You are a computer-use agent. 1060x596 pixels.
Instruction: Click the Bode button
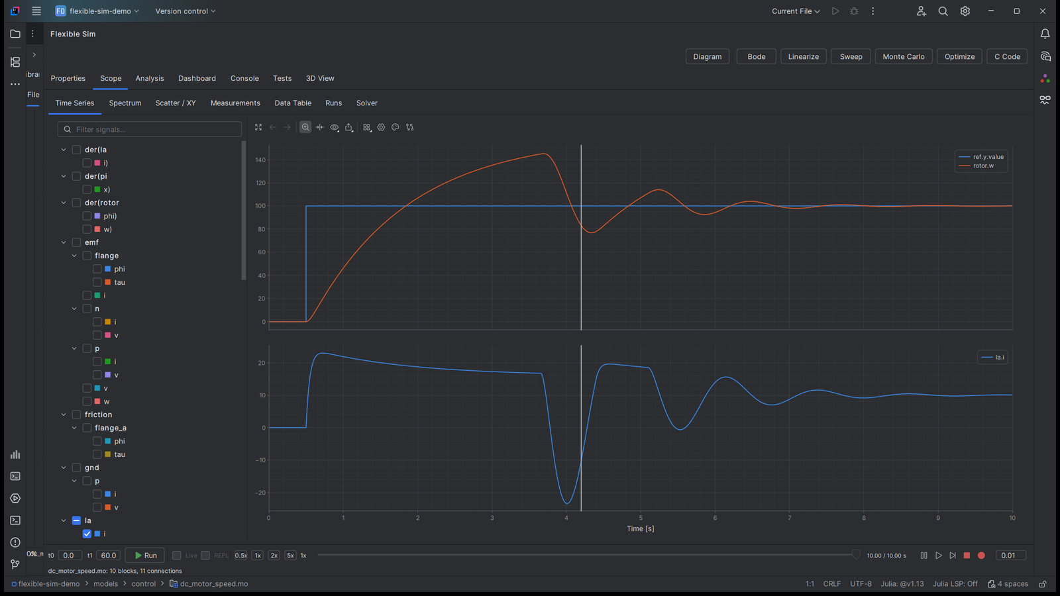click(x=757, y=56)
